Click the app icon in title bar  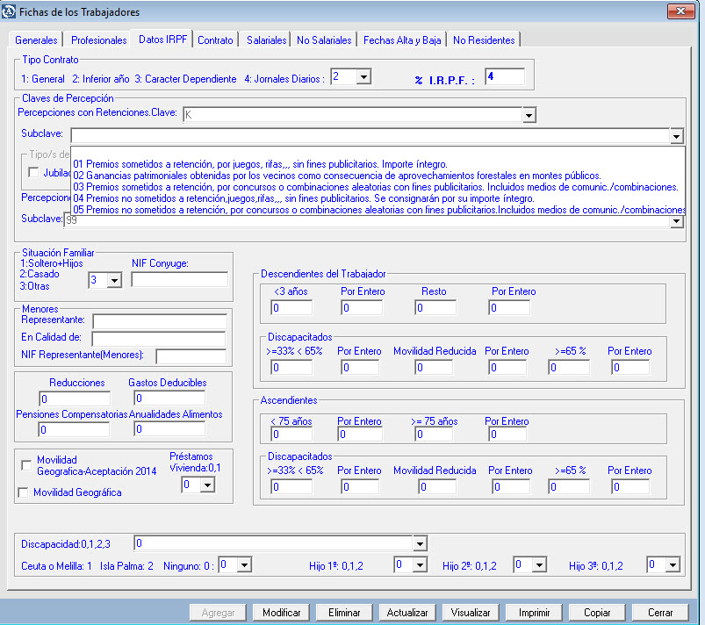10,12
